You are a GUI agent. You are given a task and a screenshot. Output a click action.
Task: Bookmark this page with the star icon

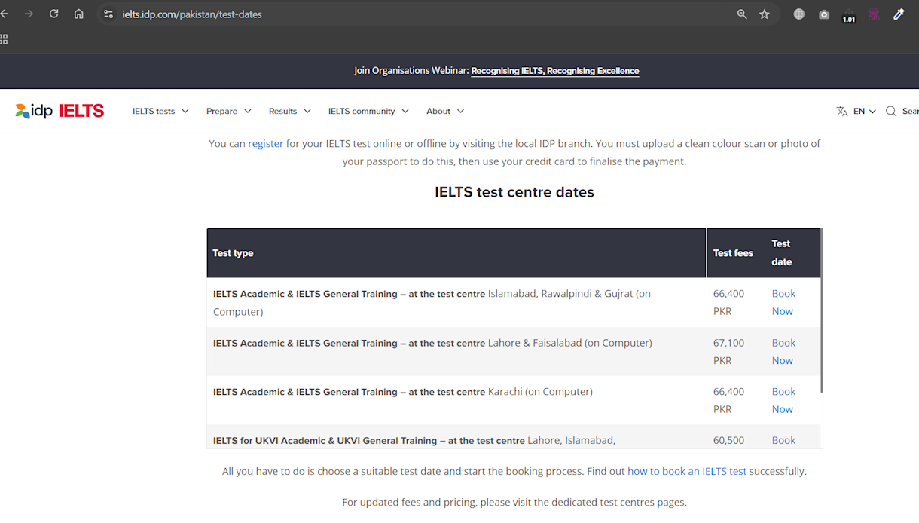tap(765, 14)
